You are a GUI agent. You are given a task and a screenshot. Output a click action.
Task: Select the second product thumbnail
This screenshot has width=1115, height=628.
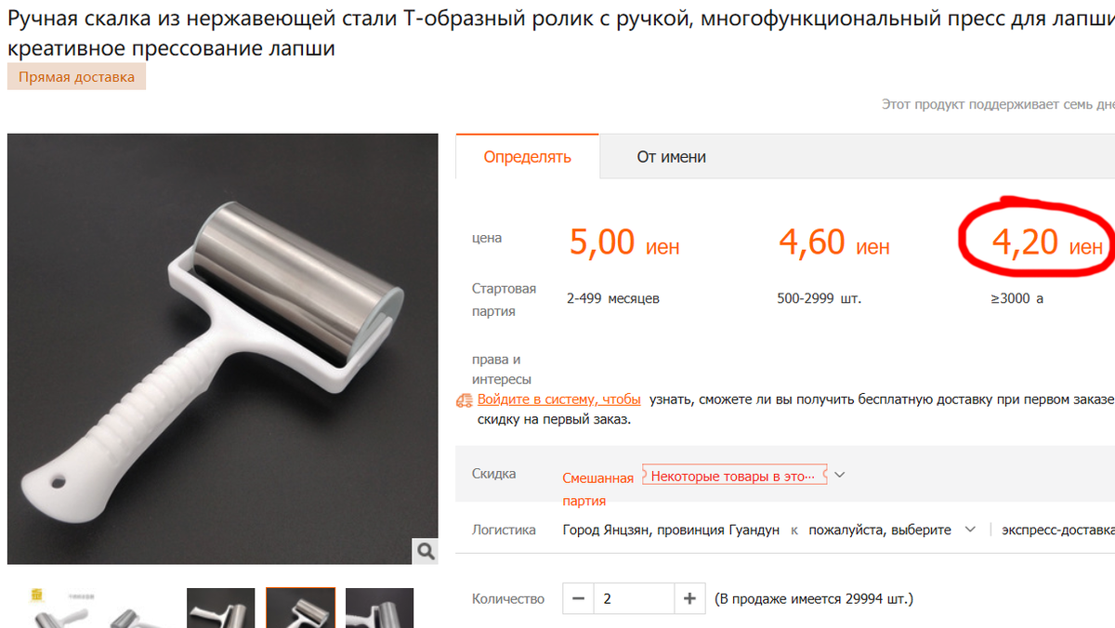pos(221,608)
